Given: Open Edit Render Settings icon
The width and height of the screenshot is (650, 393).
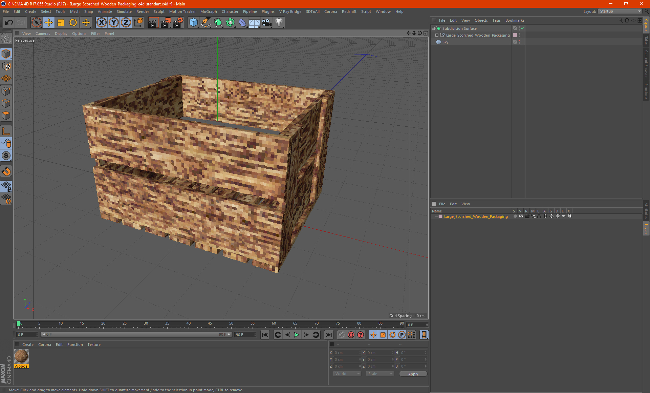Looking at the screenshot, I should 178,23.
